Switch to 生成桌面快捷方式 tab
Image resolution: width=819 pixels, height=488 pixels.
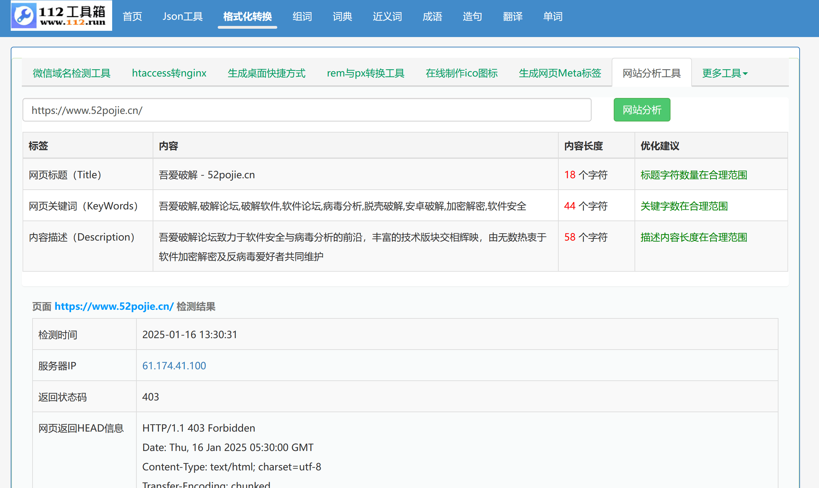click(267, 73)
